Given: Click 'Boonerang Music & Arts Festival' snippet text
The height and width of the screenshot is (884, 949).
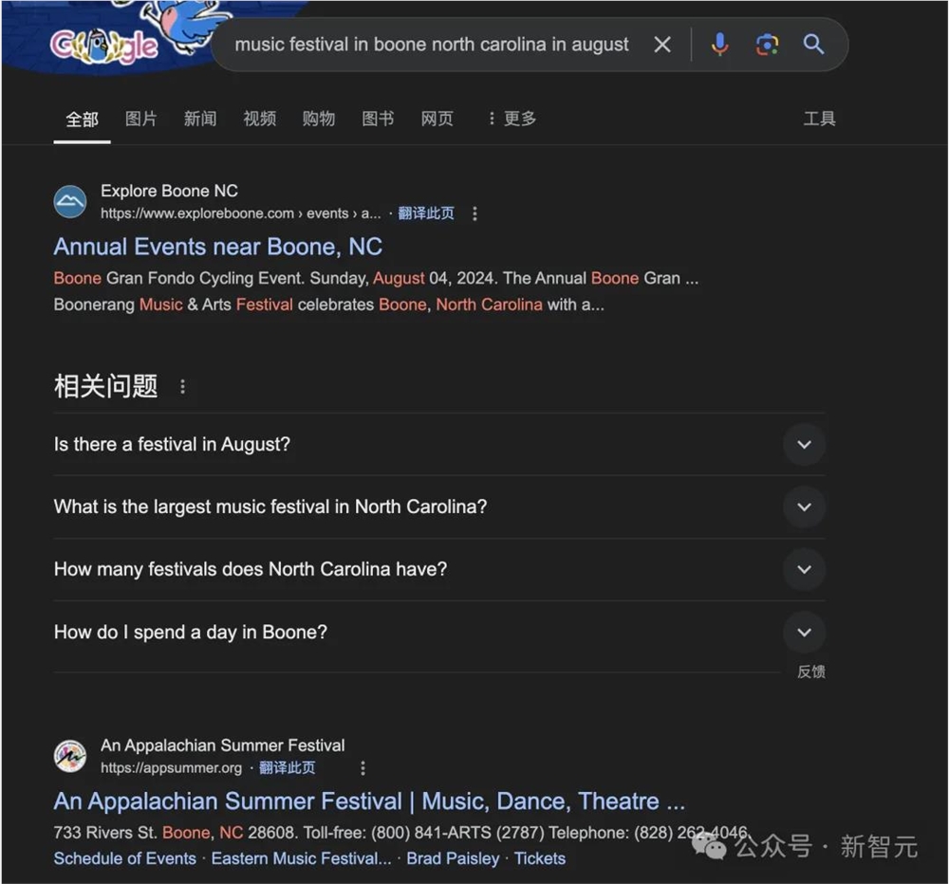Looking at the screenshot, I should tap(173, 304).
